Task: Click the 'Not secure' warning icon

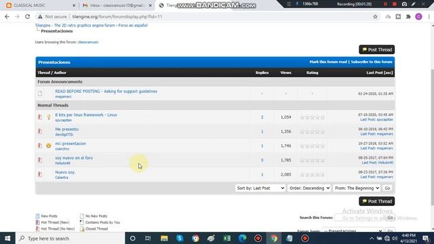Action: 40,16
